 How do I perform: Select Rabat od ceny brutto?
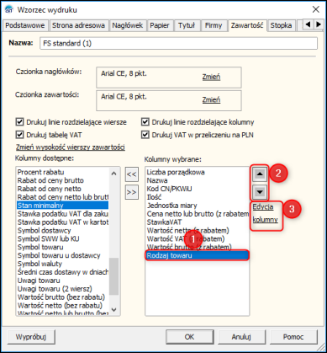click(x=62, y=180)
